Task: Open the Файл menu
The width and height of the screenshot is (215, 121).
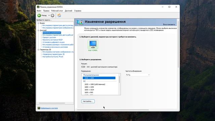Action: (39, 11)
